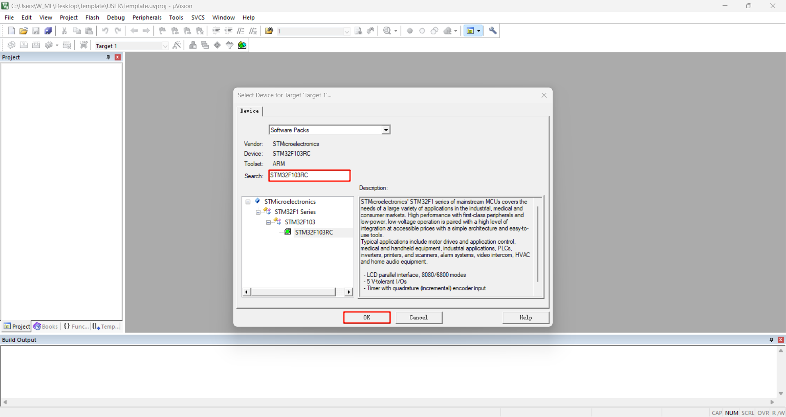Click the Insert Breakpoint filled circle icon
The width and height of the screenshot is (786, 417).
[410, 31]
